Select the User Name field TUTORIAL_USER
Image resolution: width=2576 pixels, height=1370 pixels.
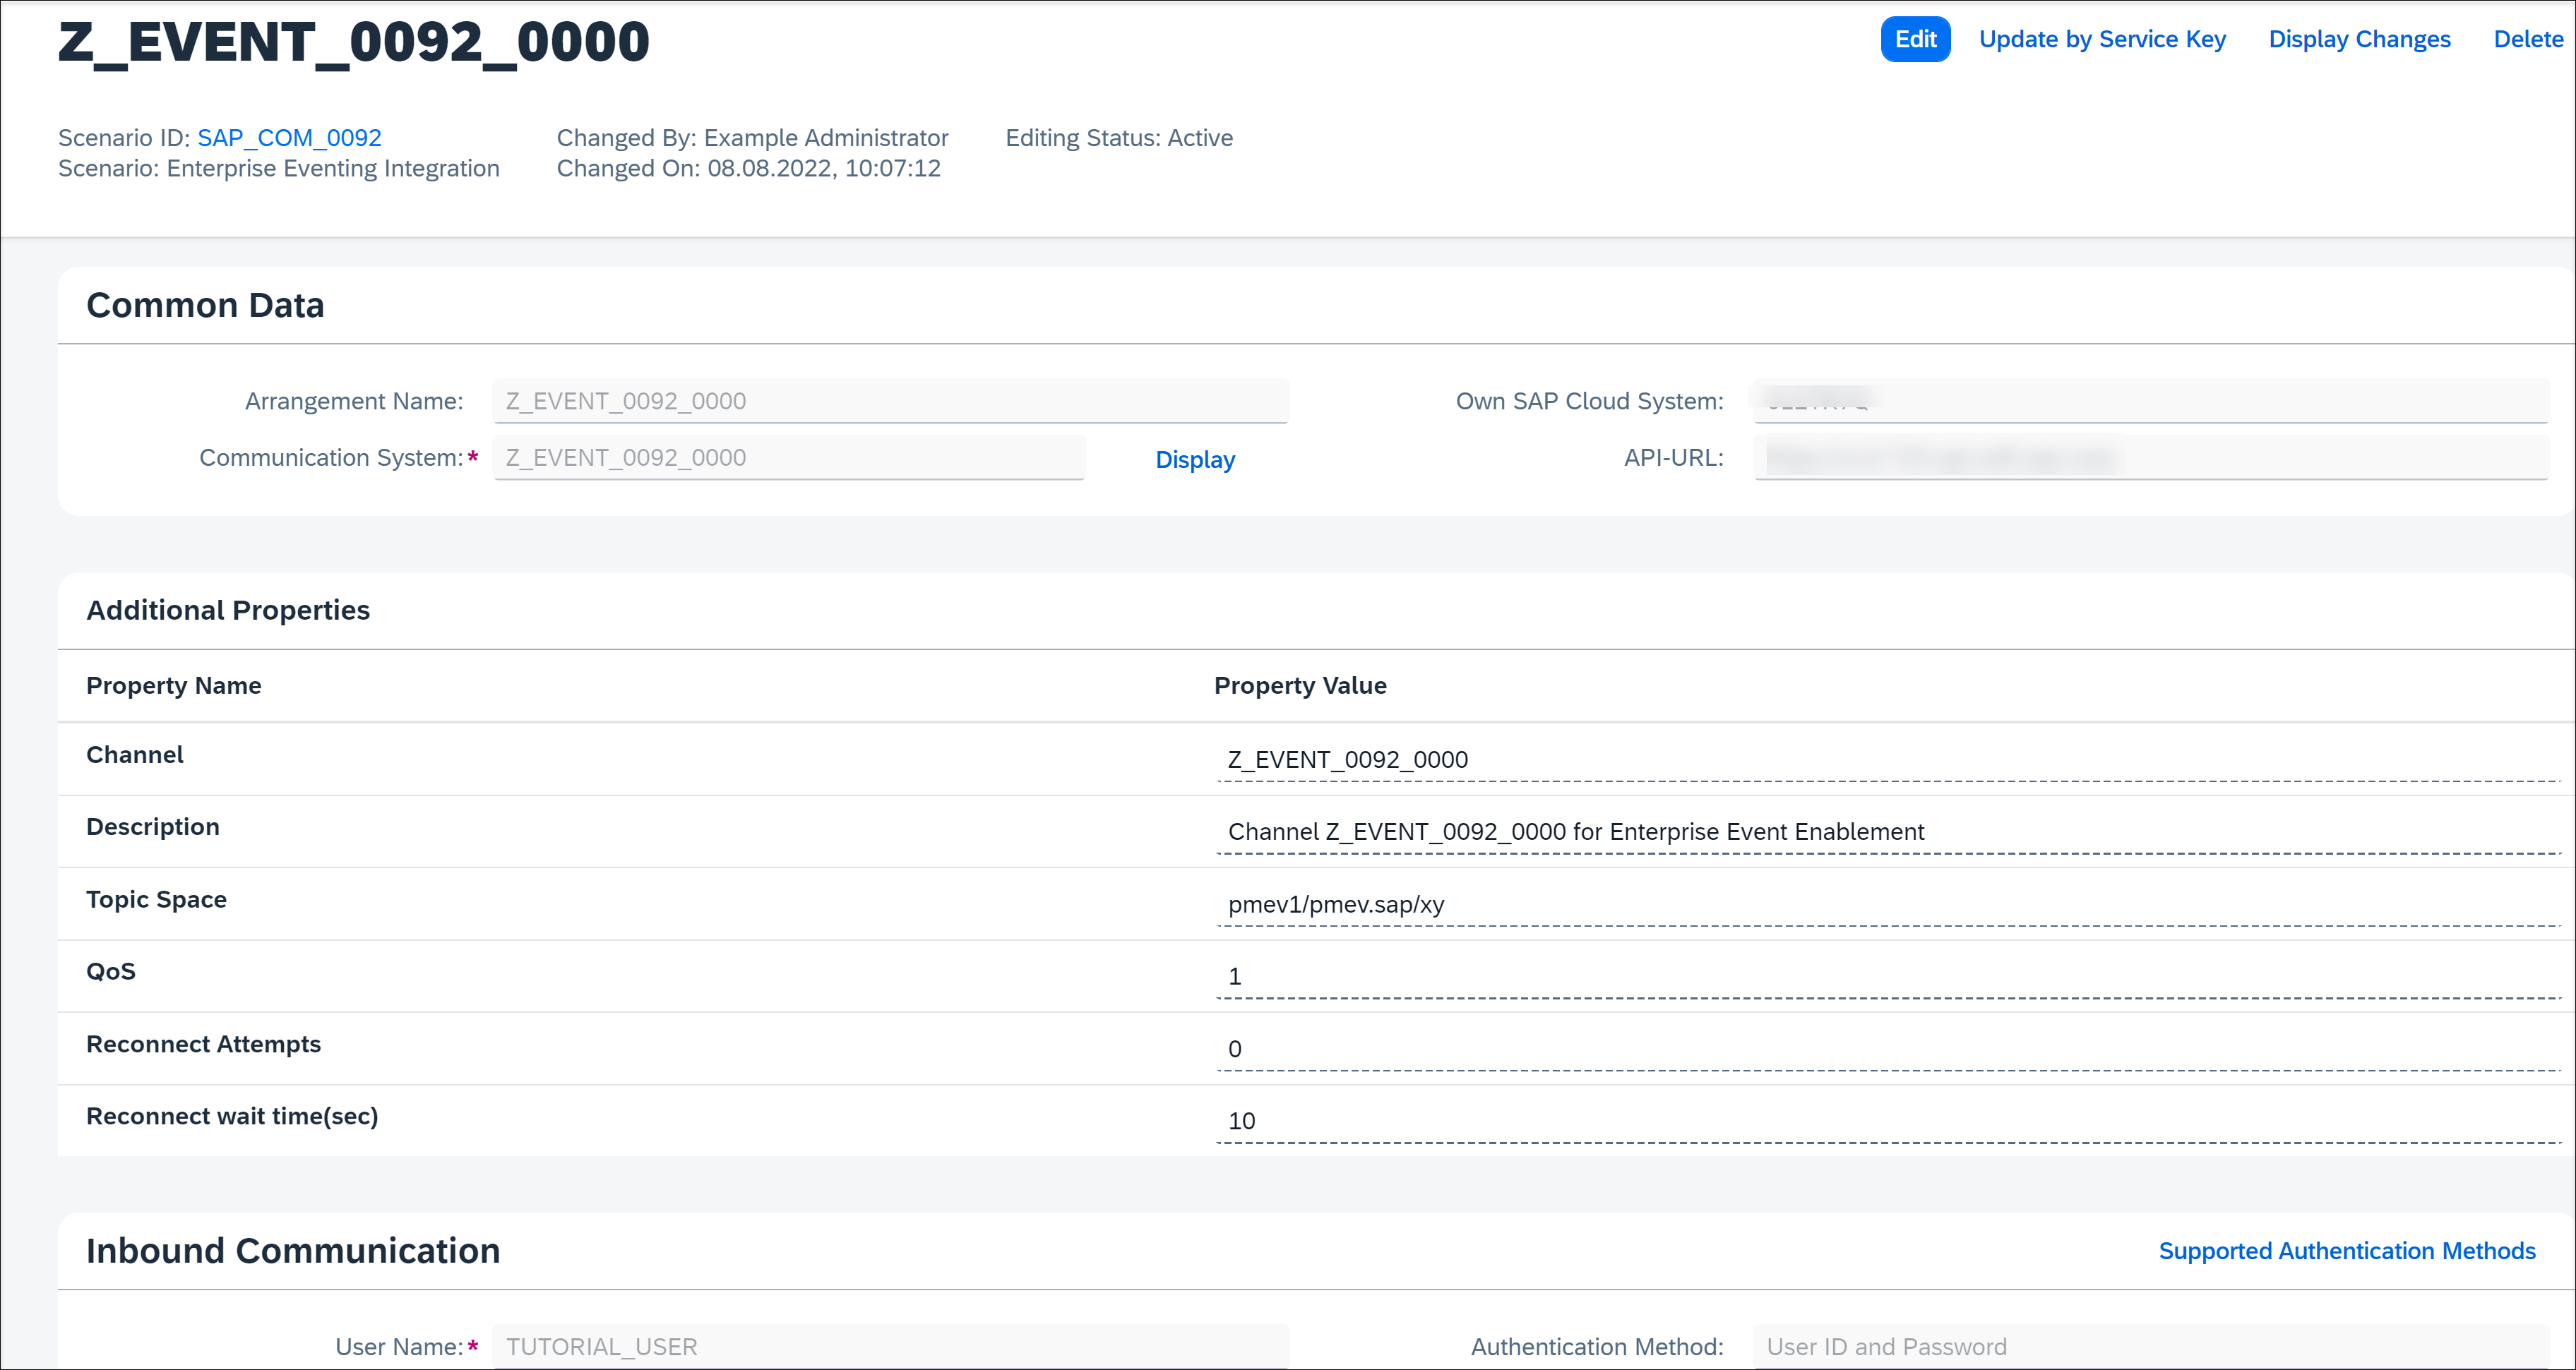(x=890, y=1346)
